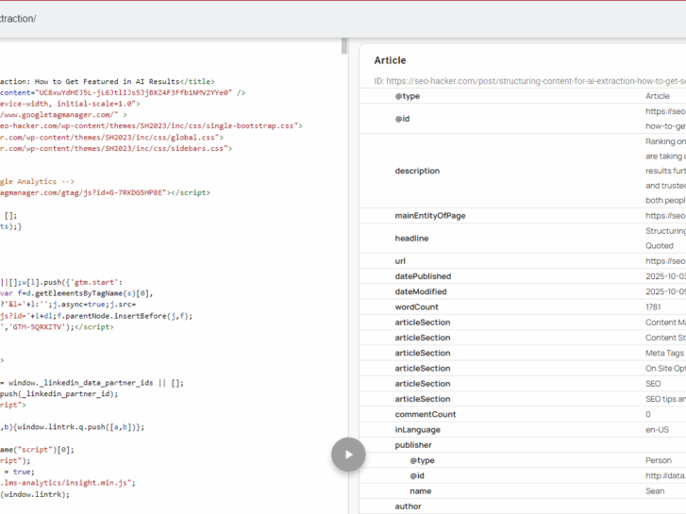
Task: Expand the publisher property group
Action: [413, 445]
